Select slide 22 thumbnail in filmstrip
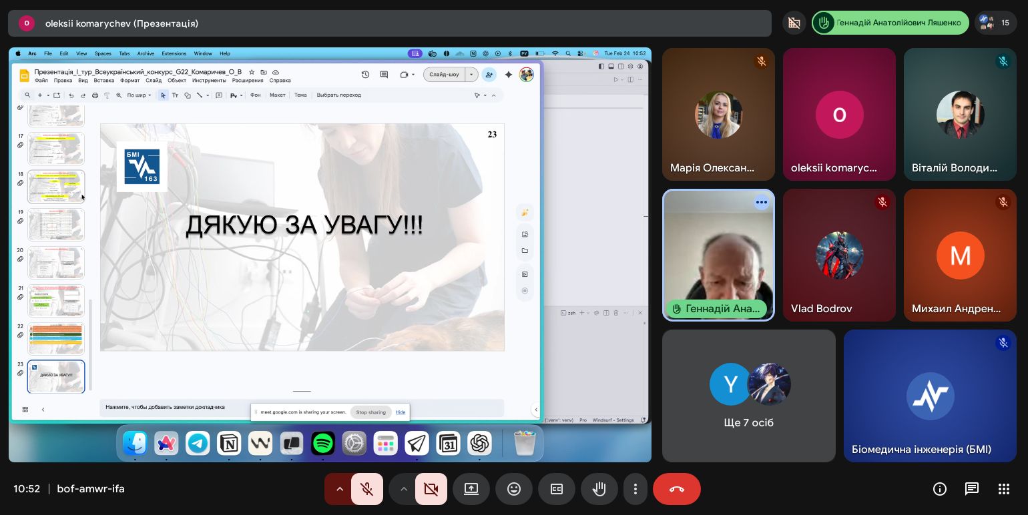1028x515 pixels. [x=56, y=338]
